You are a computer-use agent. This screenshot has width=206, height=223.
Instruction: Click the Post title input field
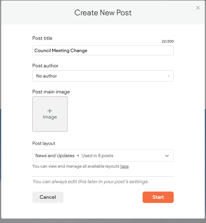[x=103, y=51]
